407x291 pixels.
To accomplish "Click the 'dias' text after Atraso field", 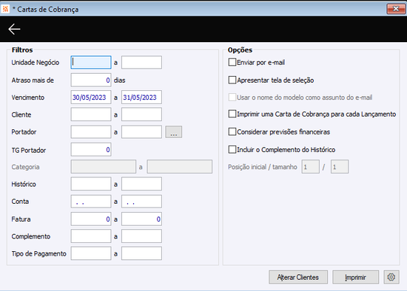I will (119, 81).
